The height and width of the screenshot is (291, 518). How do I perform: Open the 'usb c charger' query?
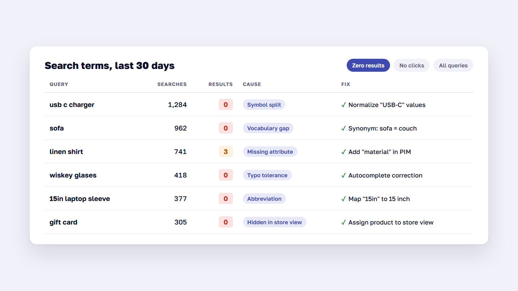coord(72,105)
